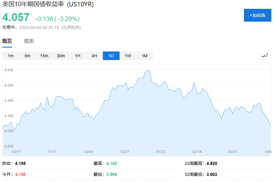275x182 pixels.
Task: Select the 1W time interval
Action: (x=127, y=56)
